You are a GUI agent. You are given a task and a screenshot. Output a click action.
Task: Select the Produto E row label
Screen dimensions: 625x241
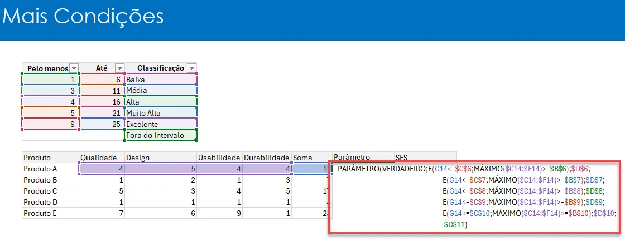click(x=50, y=213)
